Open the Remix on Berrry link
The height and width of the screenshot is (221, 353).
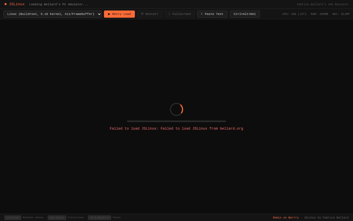[x=286, y=218]
